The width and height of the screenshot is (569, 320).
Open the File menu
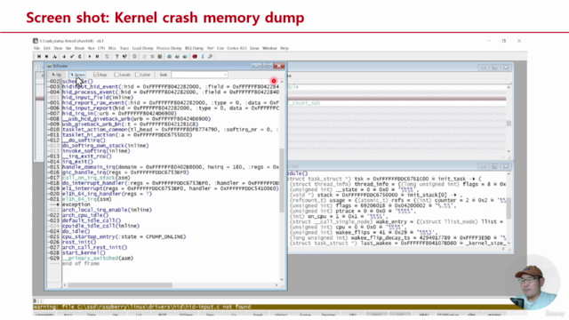pyautogui.click(x=36, y=48)
